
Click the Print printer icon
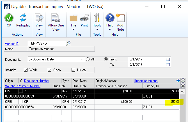[x=84, y=18]
